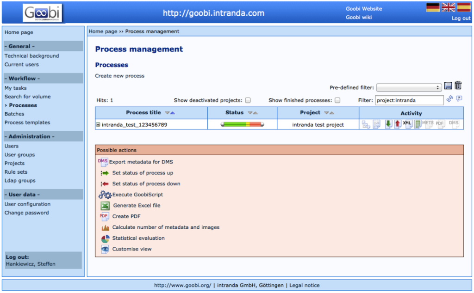Screen dimensions: 474x293
Task: Switch language with the UK flag
Action: pos(448,7)
